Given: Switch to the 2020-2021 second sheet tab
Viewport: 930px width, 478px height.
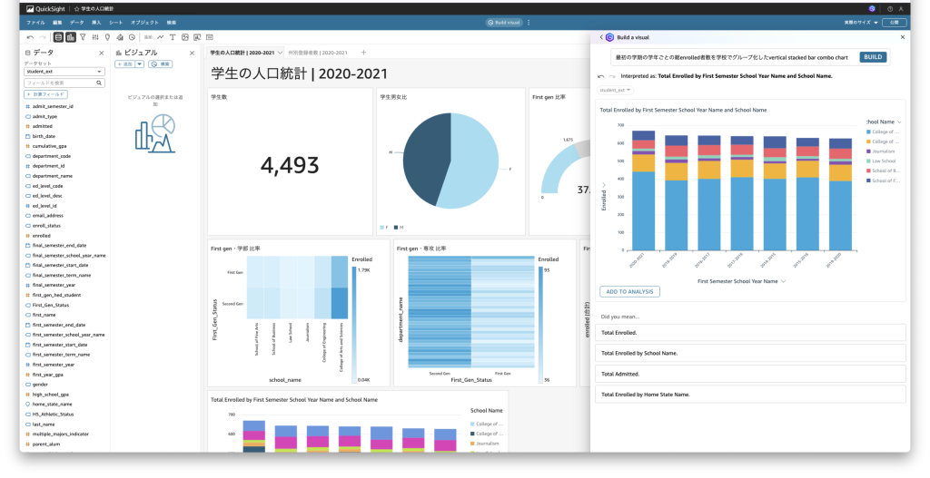Looking at the screenshot, I should pyautogui.click(x=317, y=53).
